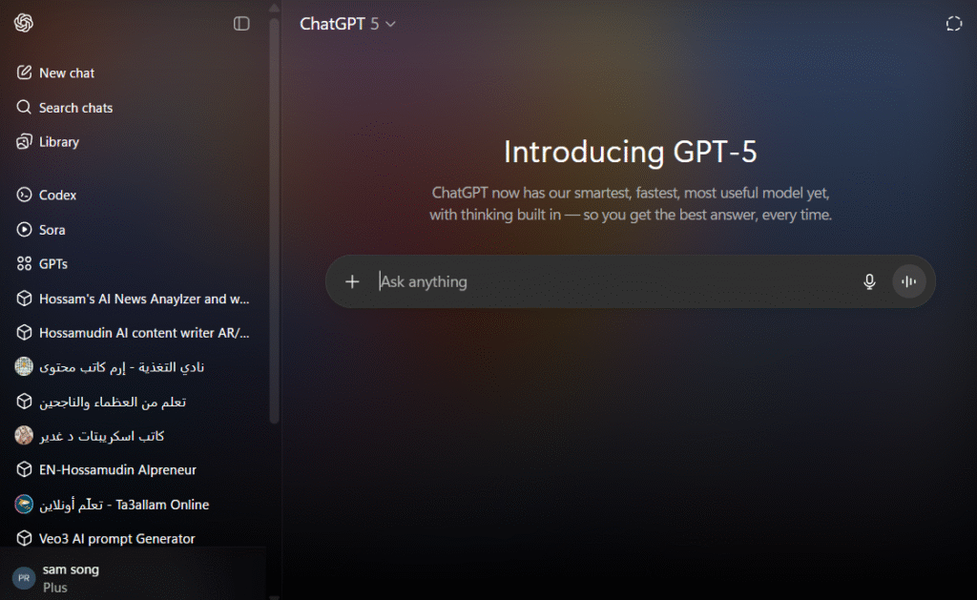
Task: Collapse the sidebar with the panel toggle
Action: tap(241, 24)
